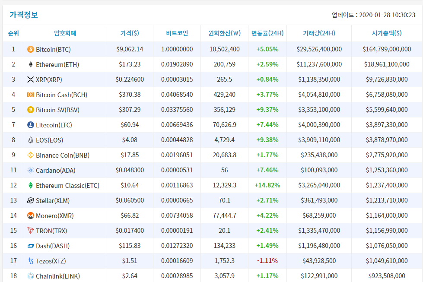Open the Dash(DASH) name
The height and width of the screenshot is (282, 423).
(x=53, y=246)
